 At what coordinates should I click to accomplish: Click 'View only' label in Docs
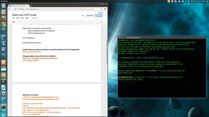pos(35,18)
